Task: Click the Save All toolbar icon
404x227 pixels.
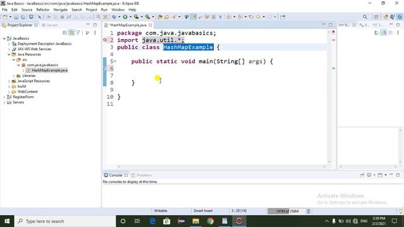Action: click(x=23, y=17)
